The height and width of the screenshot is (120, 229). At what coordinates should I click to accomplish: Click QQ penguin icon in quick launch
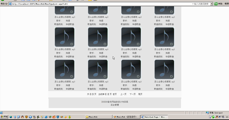22,117
